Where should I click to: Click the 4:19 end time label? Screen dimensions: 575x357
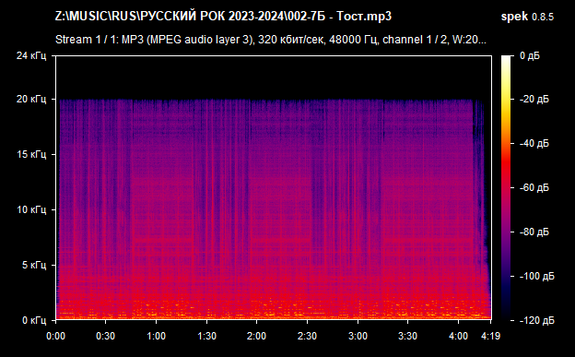(x=490, y=336)
